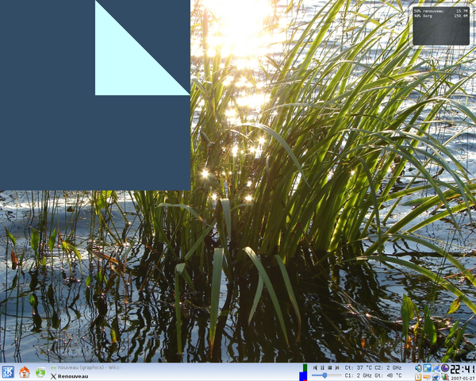Open the KDE K menu
Image resolution: width=476 pixels, height=381 pixels.
[8, 372]
